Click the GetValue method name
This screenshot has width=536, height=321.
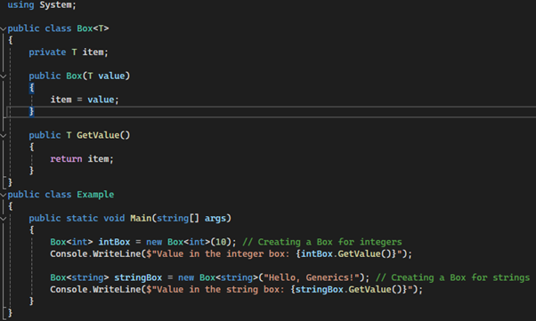(x=98, y=135)
